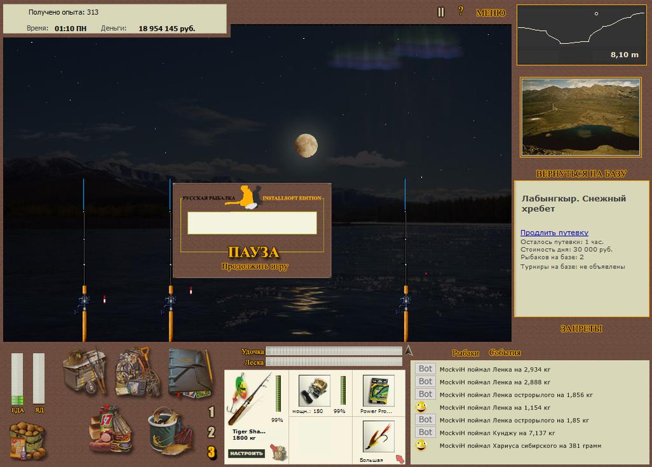Image resolution: width=652 pixels, height=467 pixels.
Task: Switch to the Рыбаки tab
Action: 465,352
